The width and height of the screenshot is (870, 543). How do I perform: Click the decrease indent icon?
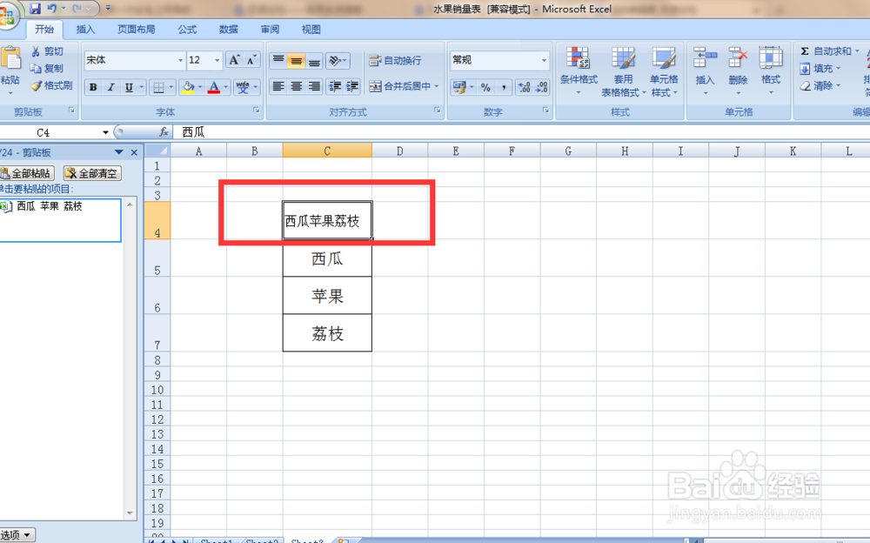335,86
